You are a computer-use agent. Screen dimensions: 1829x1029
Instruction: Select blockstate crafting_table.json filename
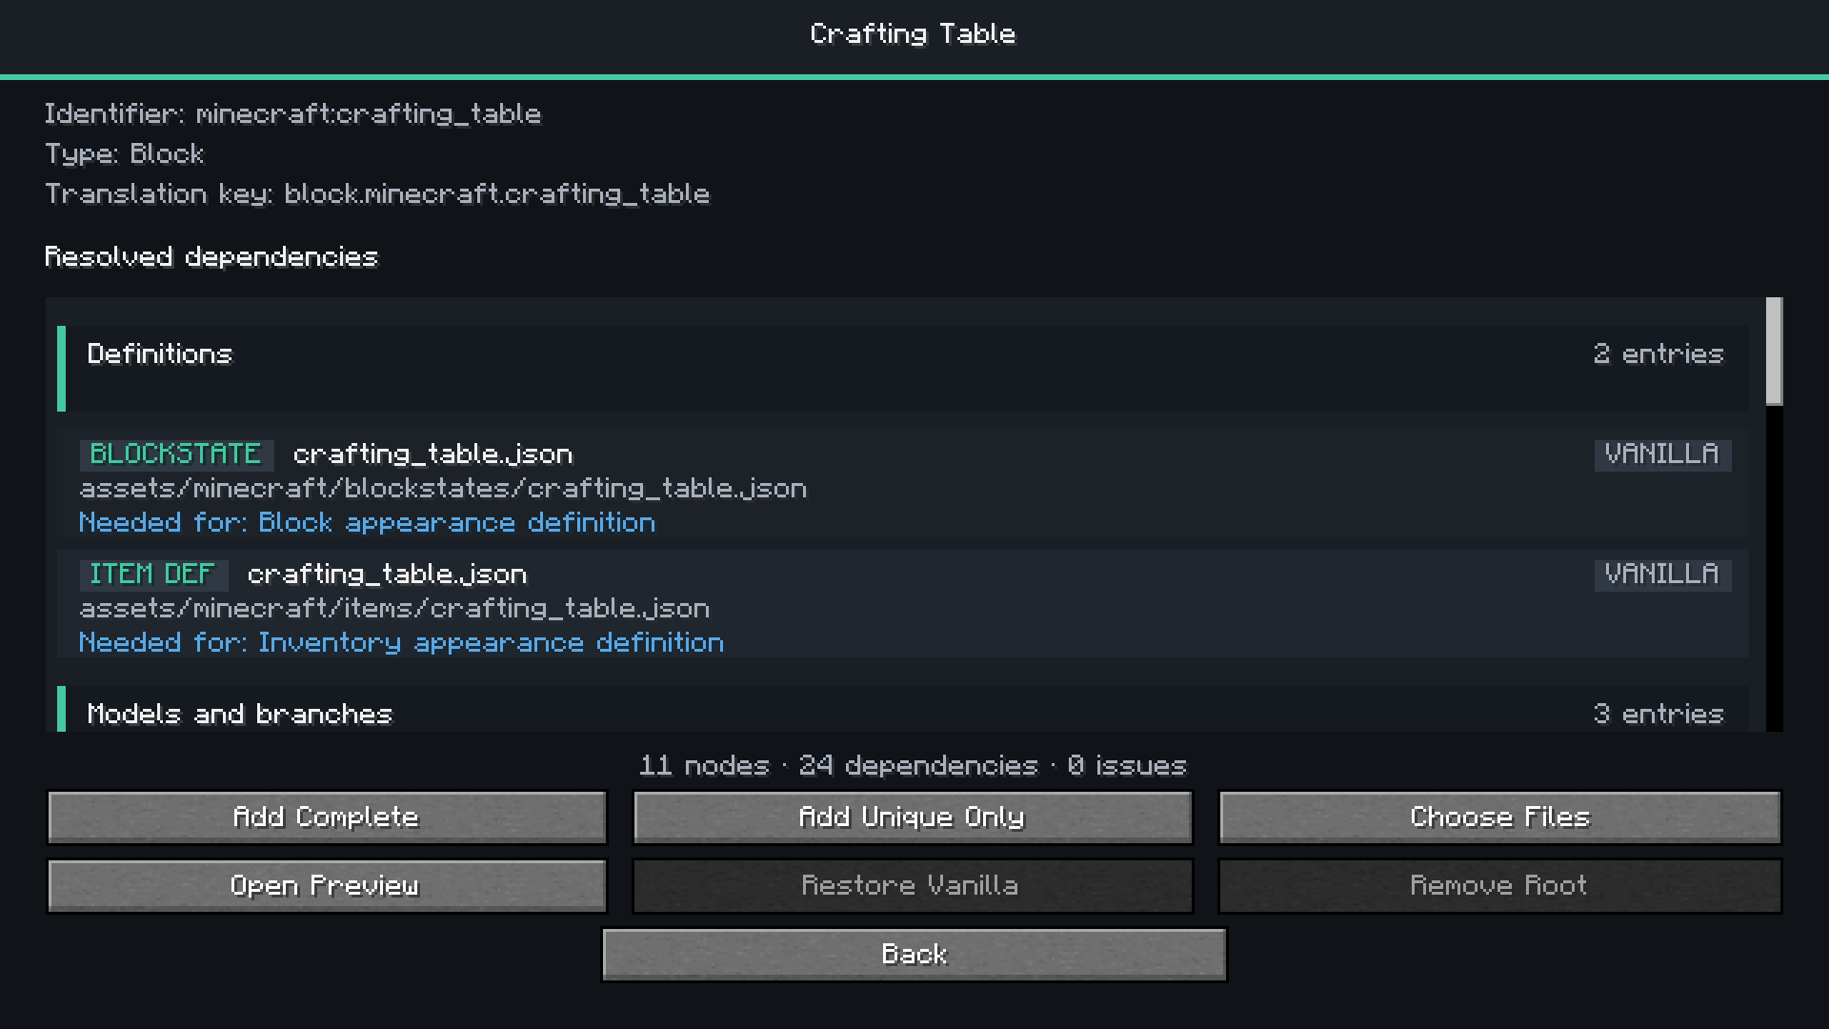click(433, 454)
